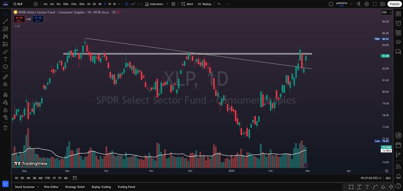Expand the favorite indicators dropdown arrow
The height and width of the screenshot is (191, 403).
tap(167, 4)
